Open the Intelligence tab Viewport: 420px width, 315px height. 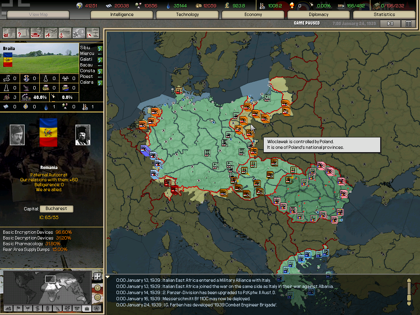[122, 14]
